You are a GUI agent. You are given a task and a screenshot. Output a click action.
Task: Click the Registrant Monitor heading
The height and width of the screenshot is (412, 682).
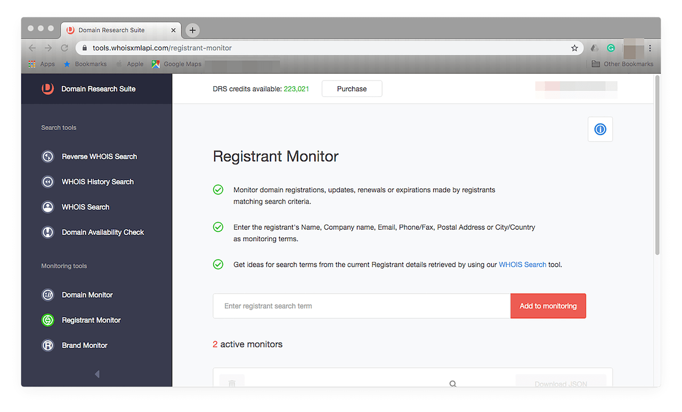pyautogui.click(x=275, y=157)
